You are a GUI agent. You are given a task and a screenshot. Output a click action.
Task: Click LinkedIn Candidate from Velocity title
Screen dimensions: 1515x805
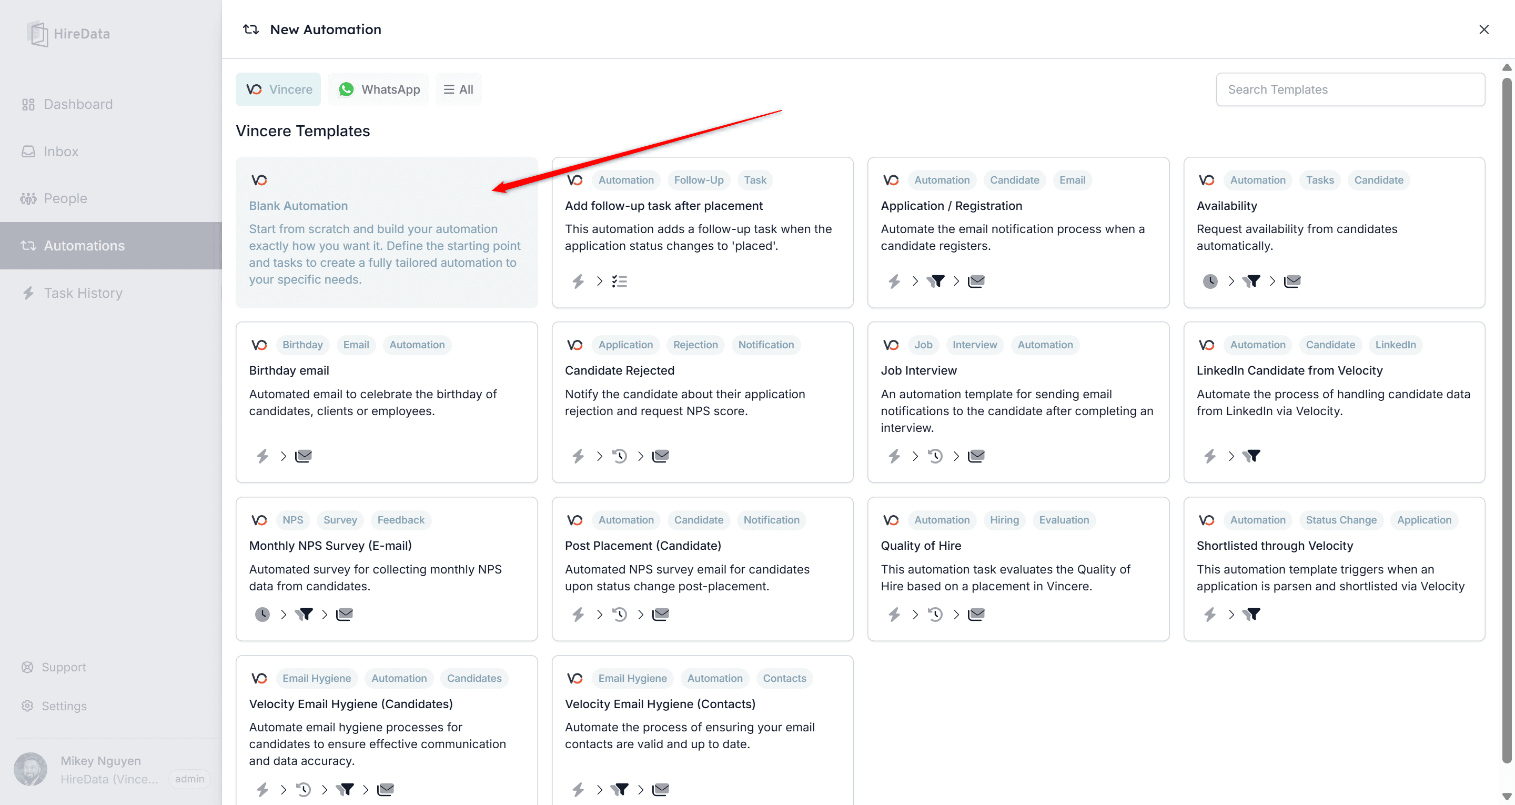(1289, 371)
